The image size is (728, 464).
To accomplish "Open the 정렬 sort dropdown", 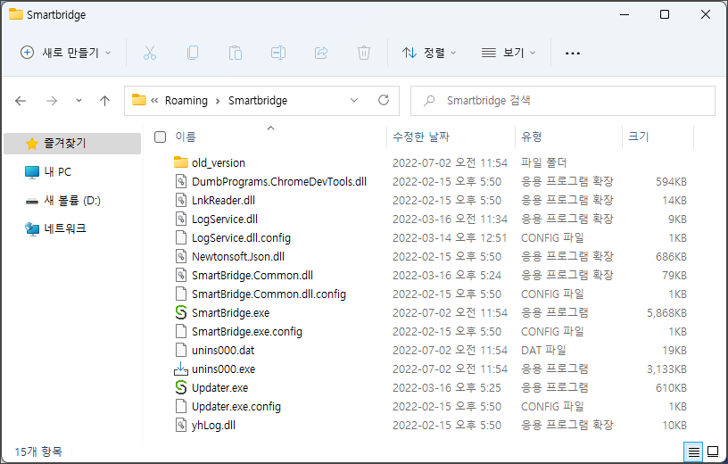I will click(x=429, y=53).
